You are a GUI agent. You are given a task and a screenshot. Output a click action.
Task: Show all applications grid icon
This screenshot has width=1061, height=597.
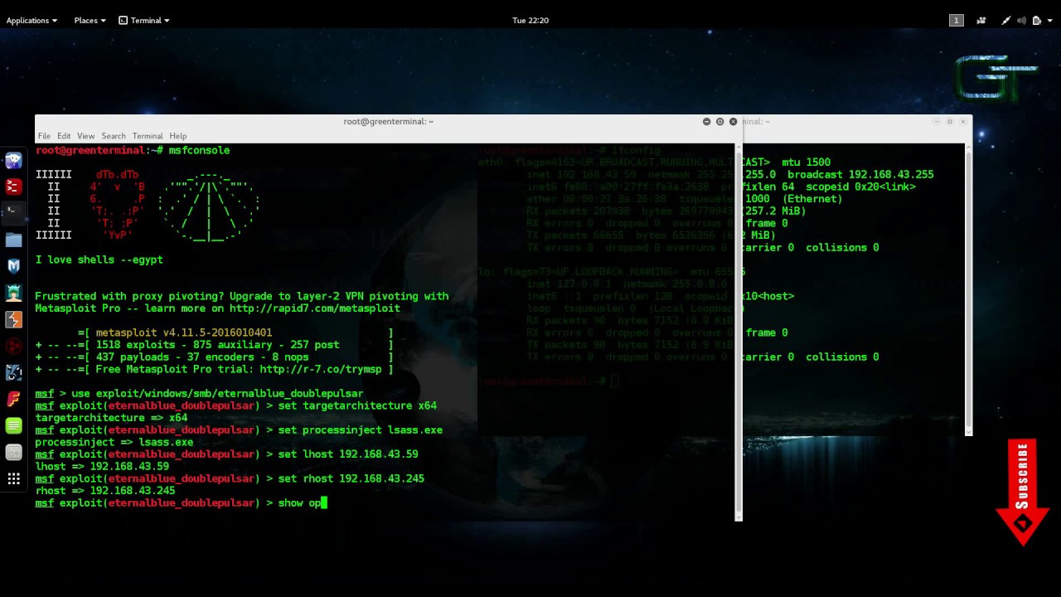[x=13, y=478]
